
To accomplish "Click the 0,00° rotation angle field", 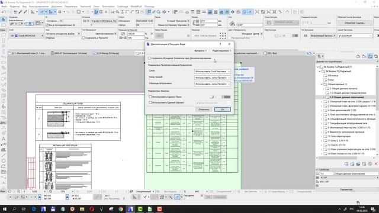I will (x=249, y=25).
